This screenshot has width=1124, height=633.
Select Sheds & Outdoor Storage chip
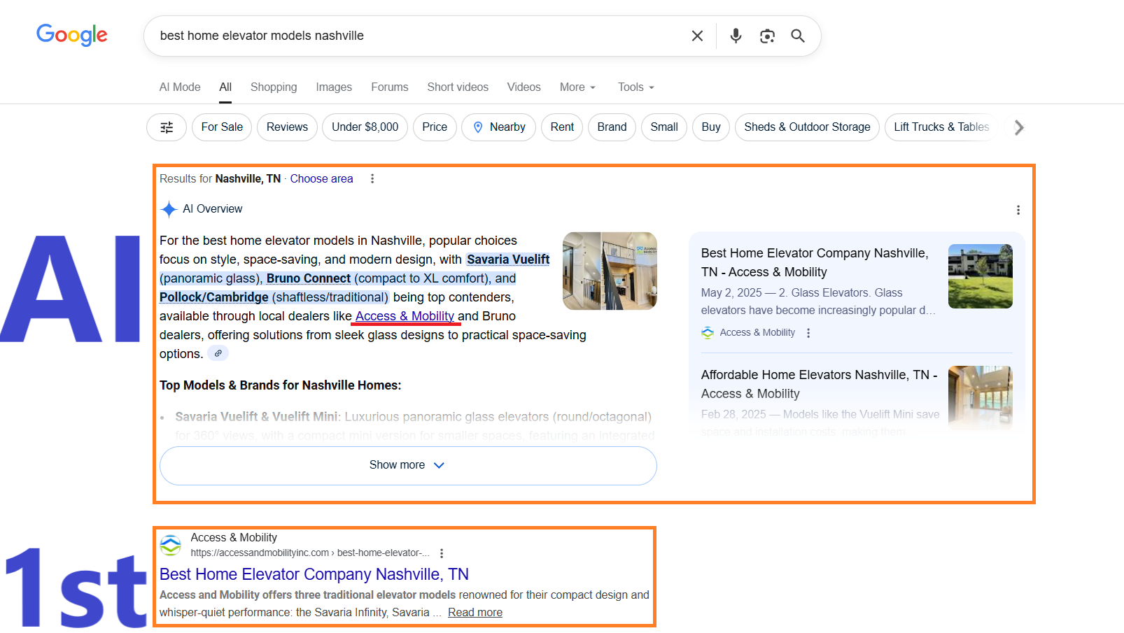pyautogui.click(x=807, y=127)
